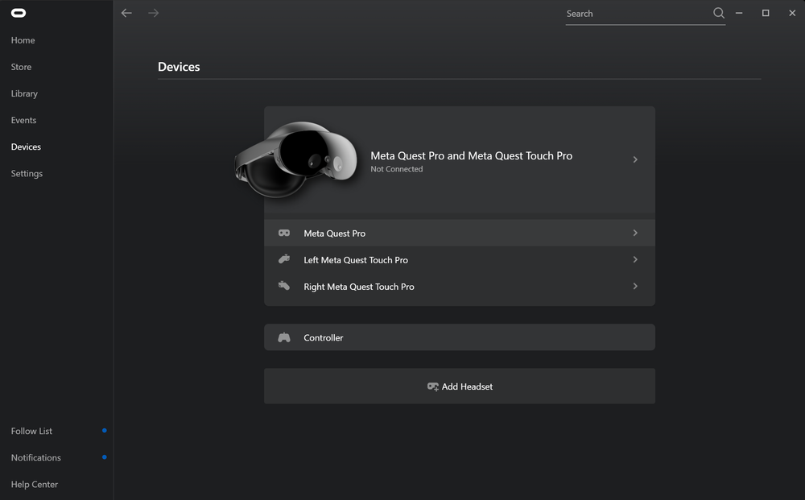Screen dimensions: 805x500
Task: Click the Oculus logo icon
Action: click(x=18, y=13)
